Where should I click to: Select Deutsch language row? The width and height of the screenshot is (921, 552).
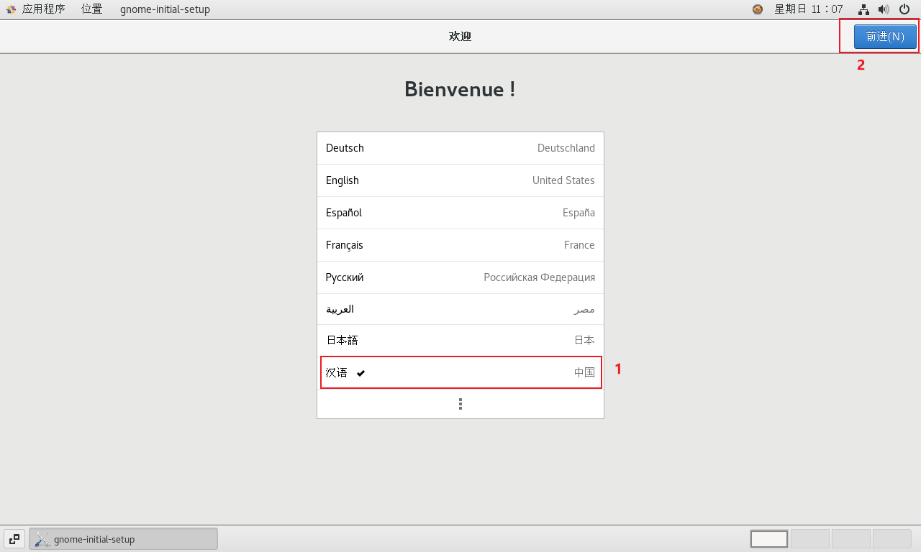coord(460,148)
